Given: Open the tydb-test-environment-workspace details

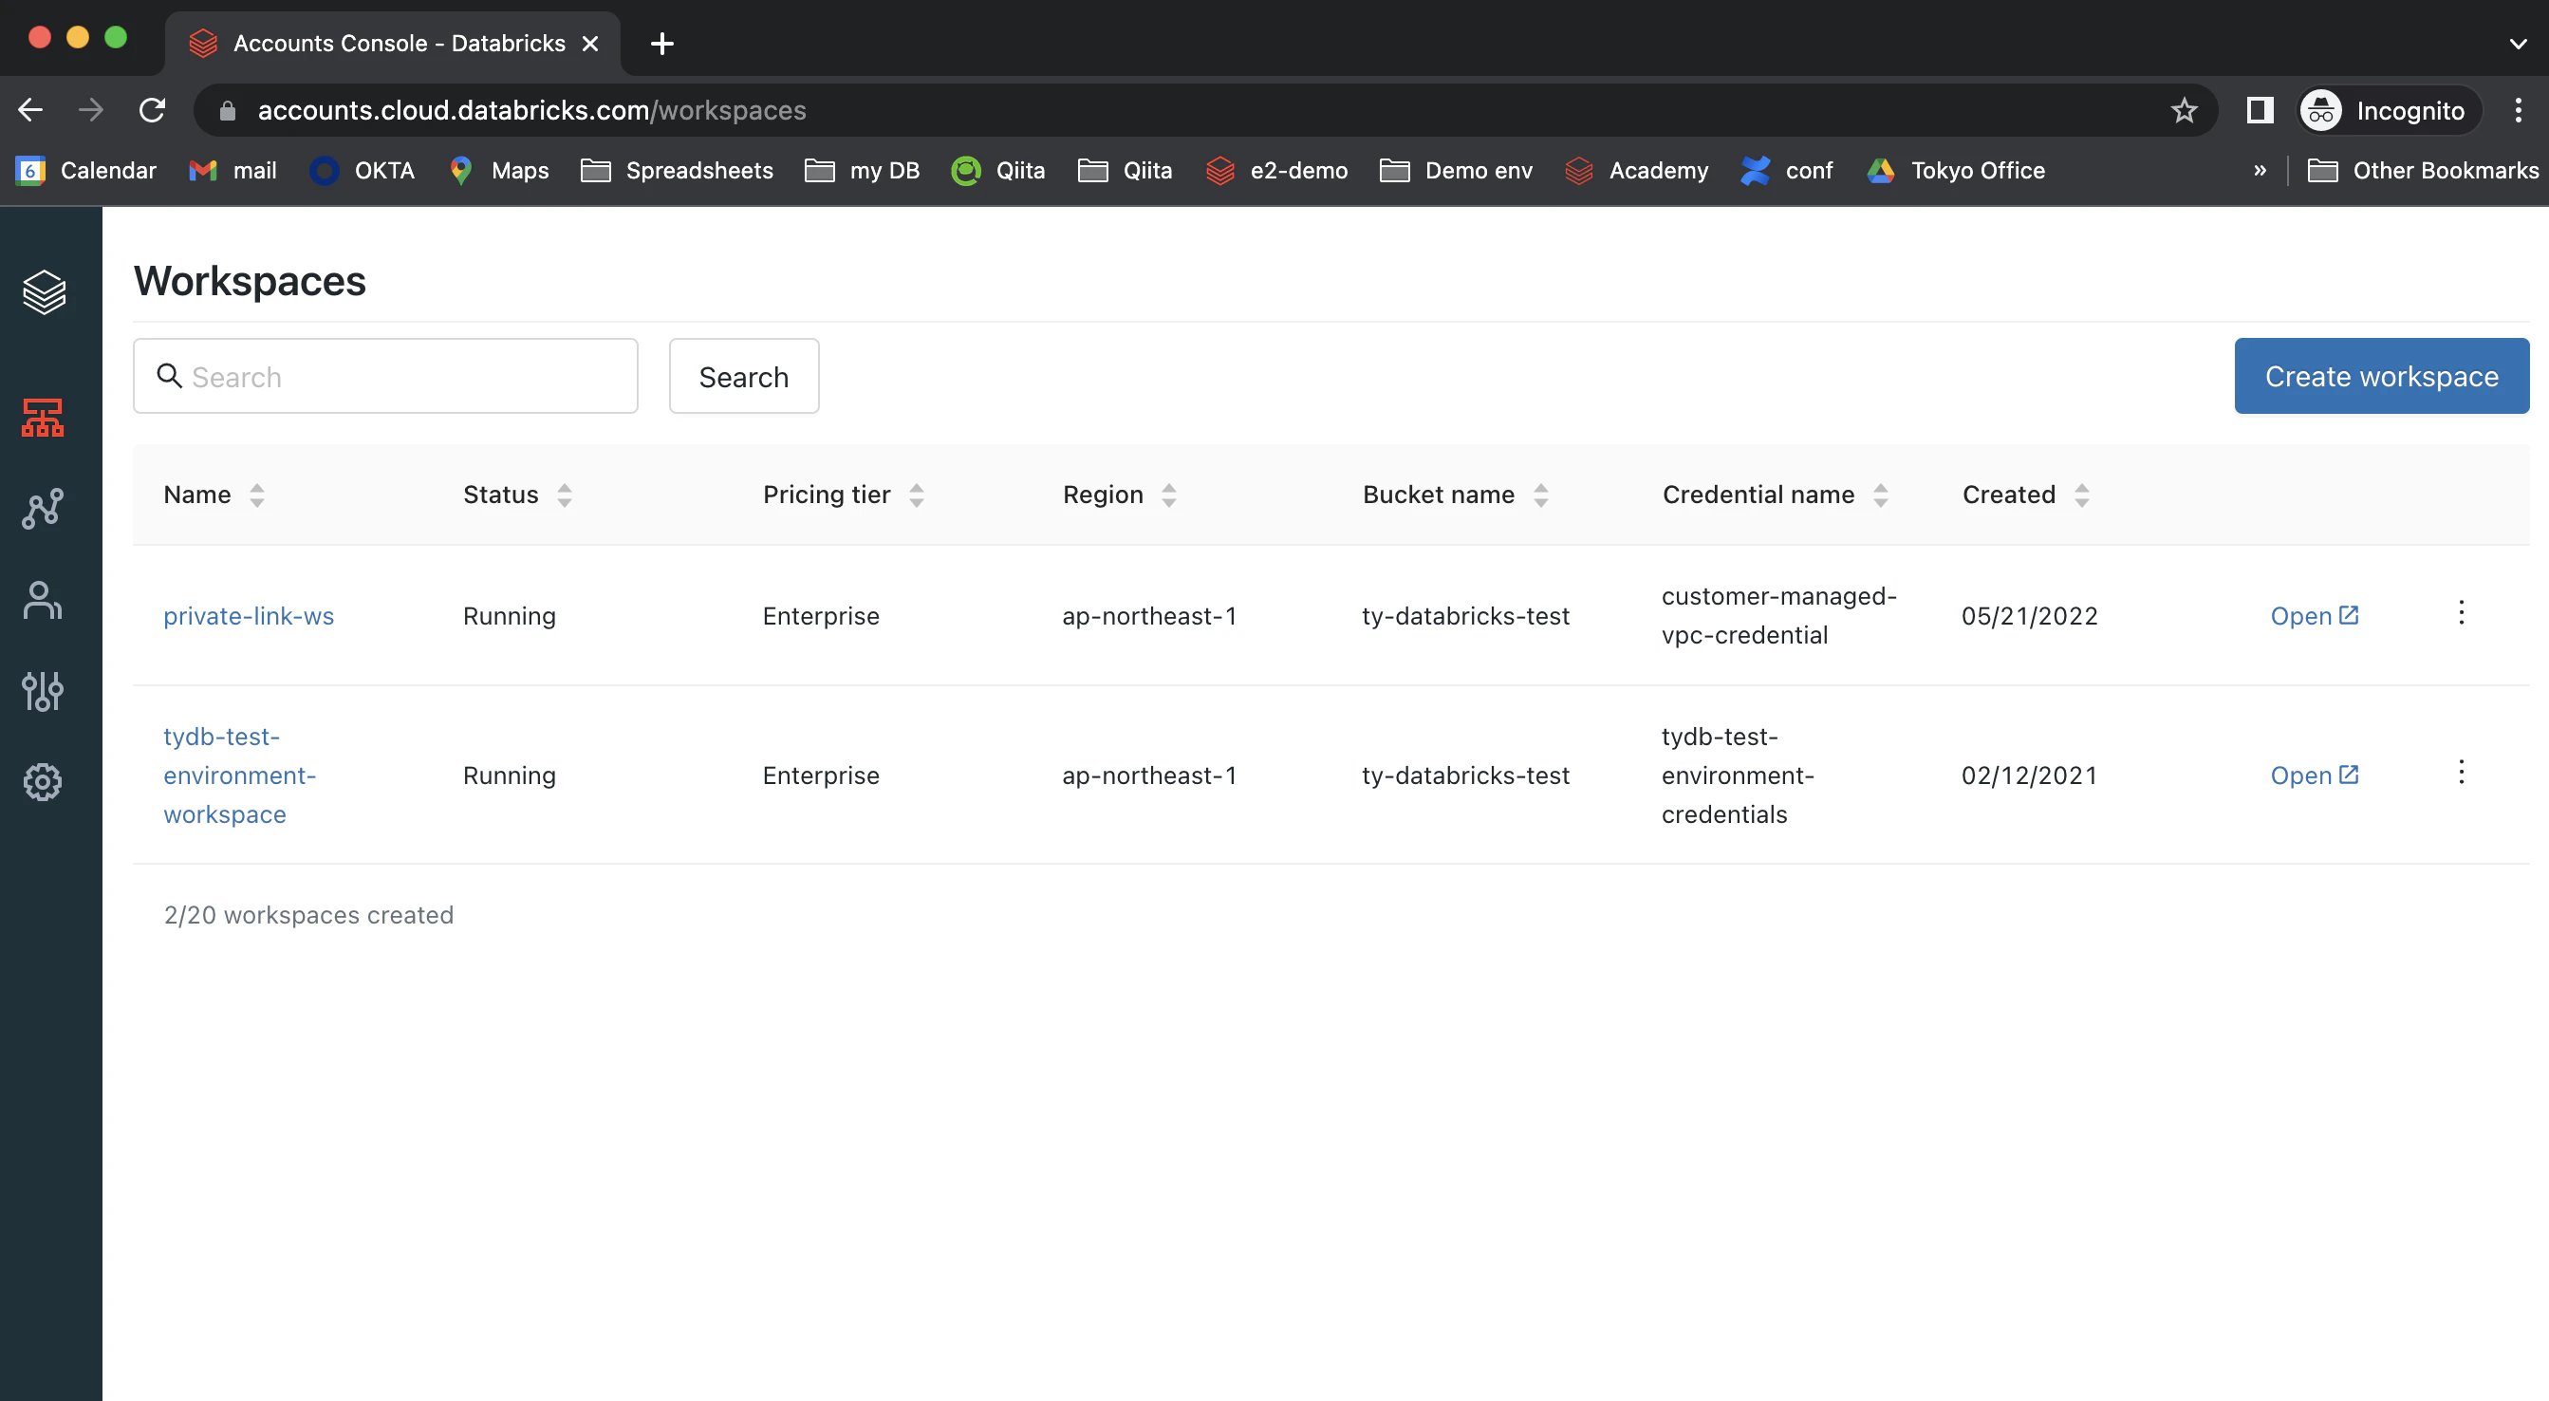Looking at the screenshot, I should coord(239,775).
